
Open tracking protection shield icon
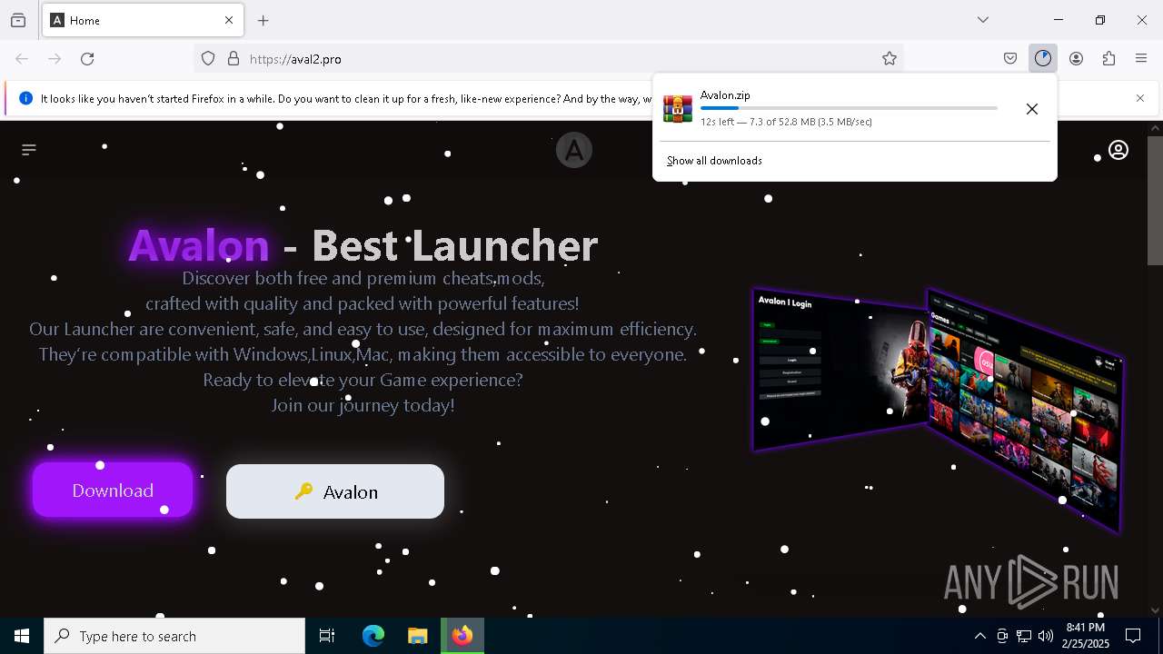click(x=208, y=59)
